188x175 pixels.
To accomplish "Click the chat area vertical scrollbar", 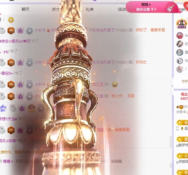I will [170, 142].
